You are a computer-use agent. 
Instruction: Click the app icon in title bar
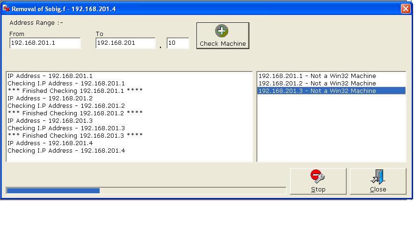pos(6,8)
